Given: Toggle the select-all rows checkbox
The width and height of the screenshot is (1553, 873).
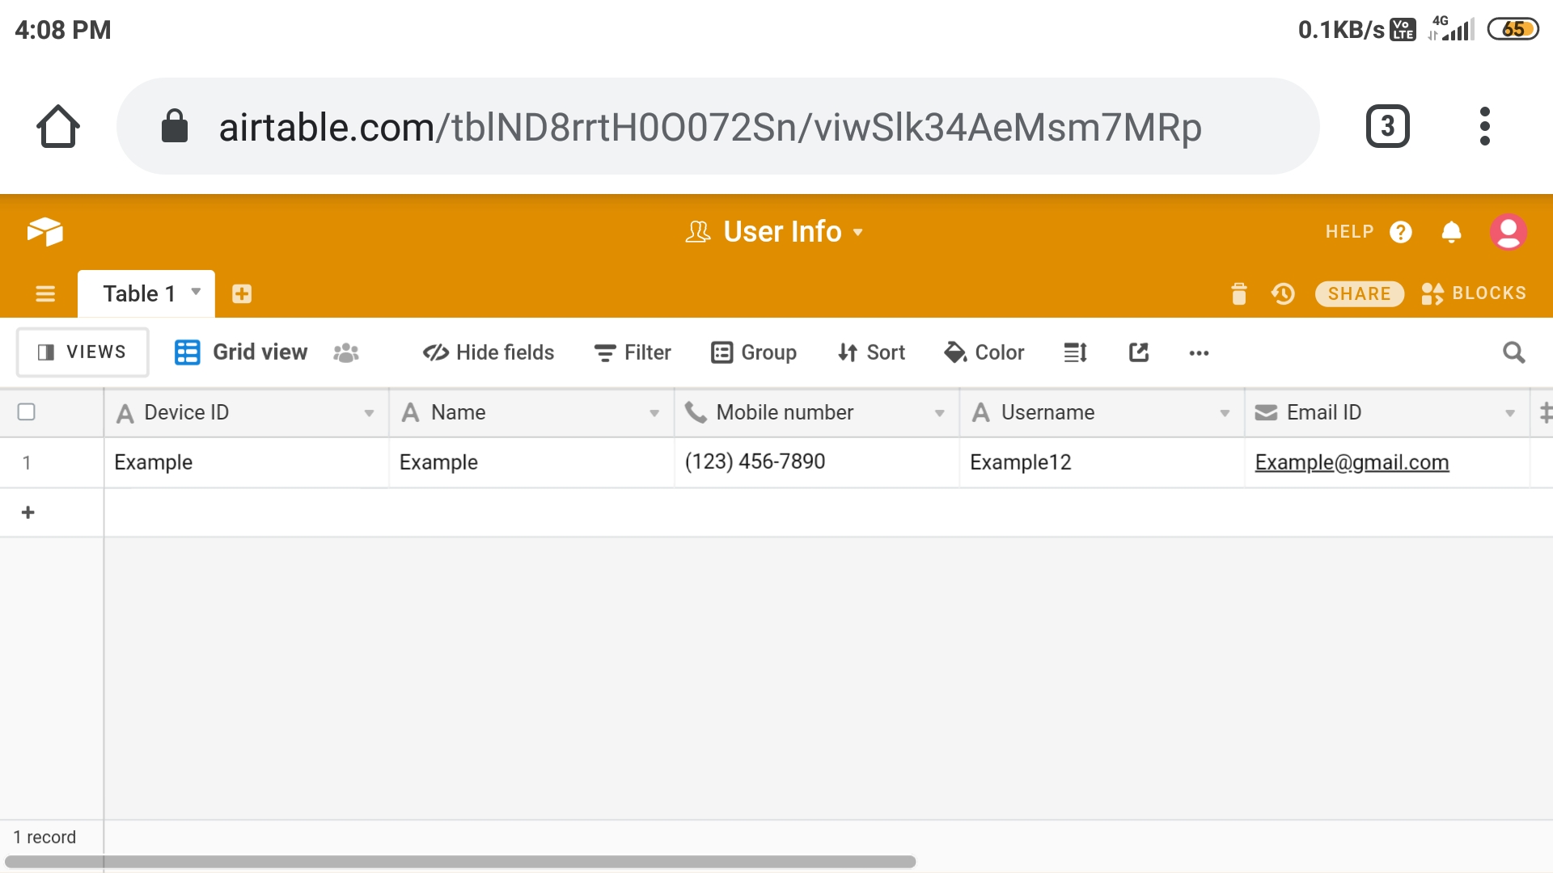Looking at the screenshot, I should (27, 412).
